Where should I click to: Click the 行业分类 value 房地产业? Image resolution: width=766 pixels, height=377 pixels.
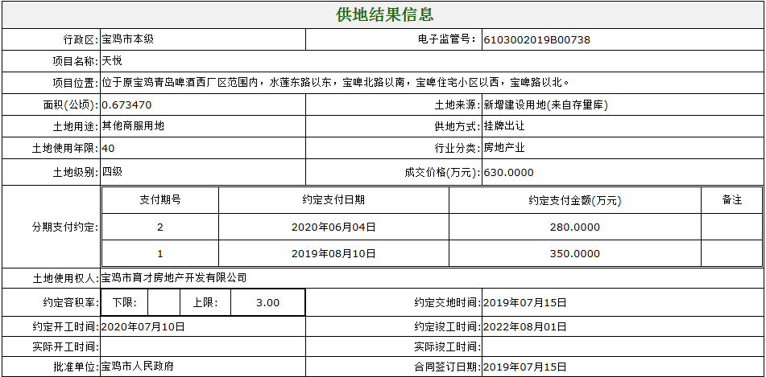[504, 149]
